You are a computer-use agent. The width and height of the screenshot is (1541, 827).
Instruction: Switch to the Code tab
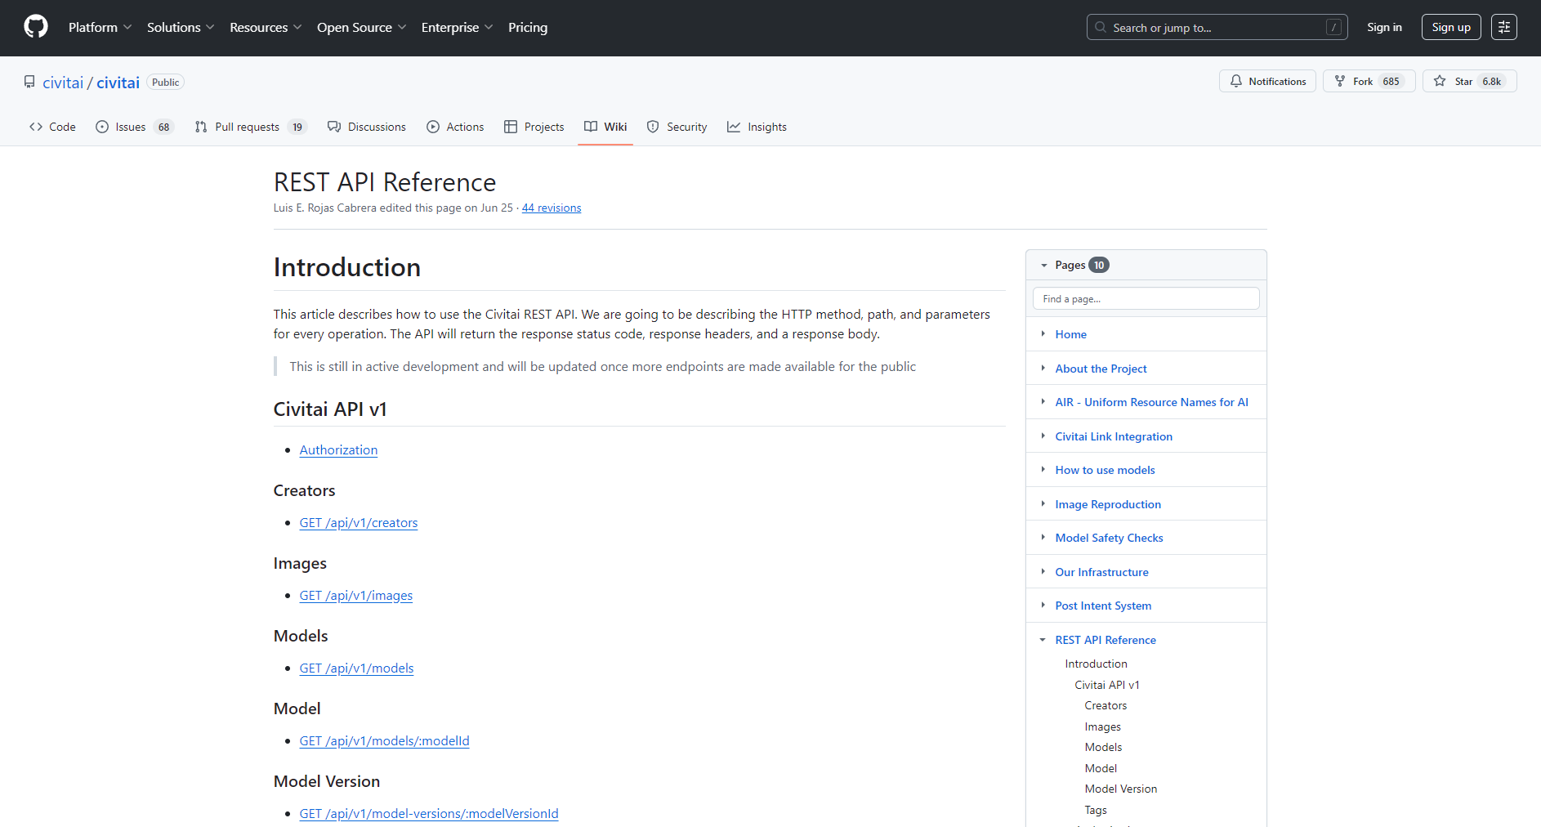(x=52, y=127)
